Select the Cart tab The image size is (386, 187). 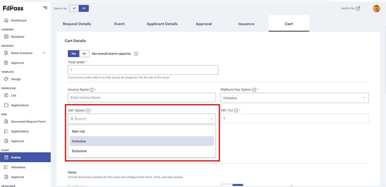(x=289, y=24)
